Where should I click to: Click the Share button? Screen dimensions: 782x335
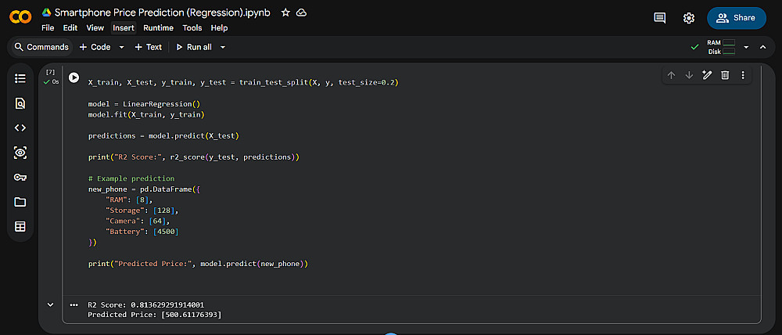tap(736, 18)
